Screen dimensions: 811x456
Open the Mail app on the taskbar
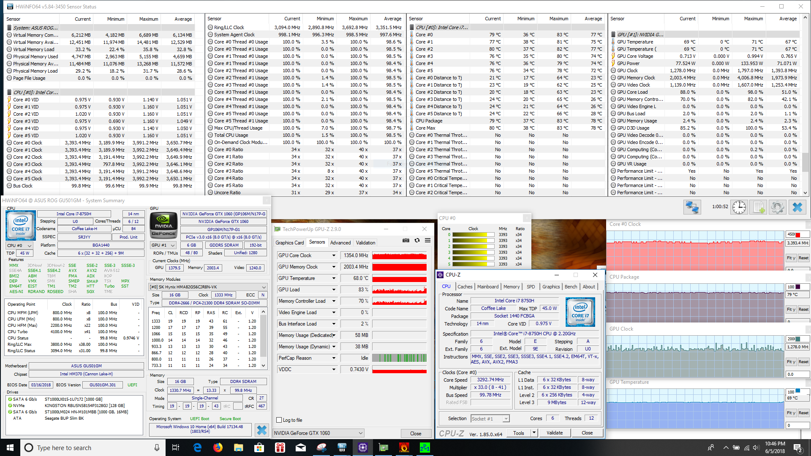tap(301, 448)
